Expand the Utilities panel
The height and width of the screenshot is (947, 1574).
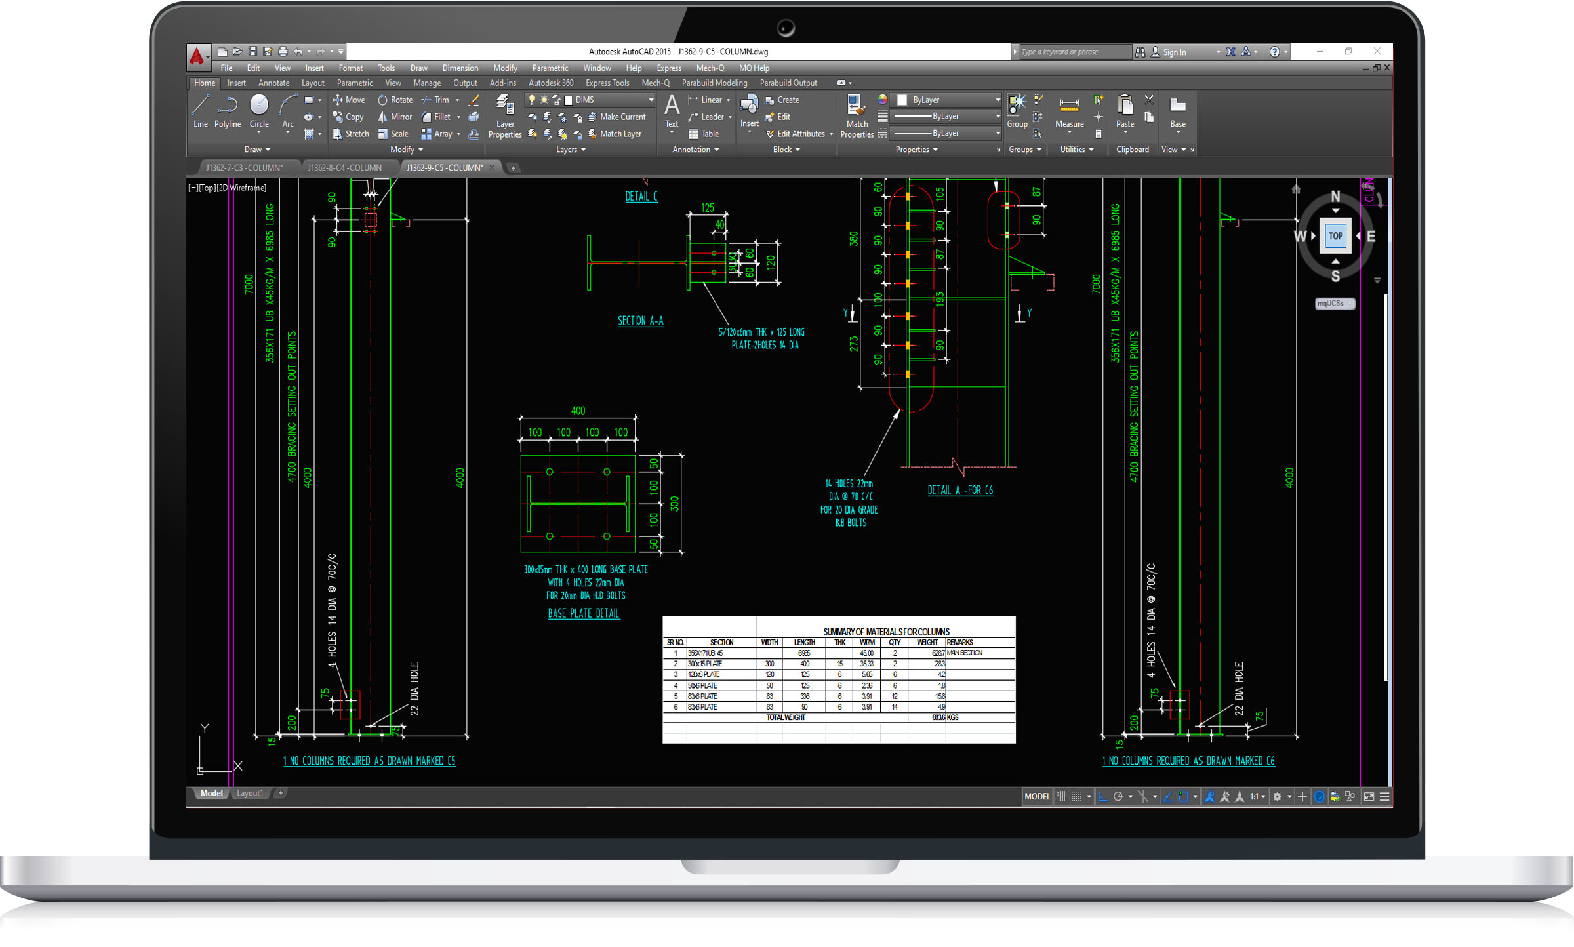1077,150
